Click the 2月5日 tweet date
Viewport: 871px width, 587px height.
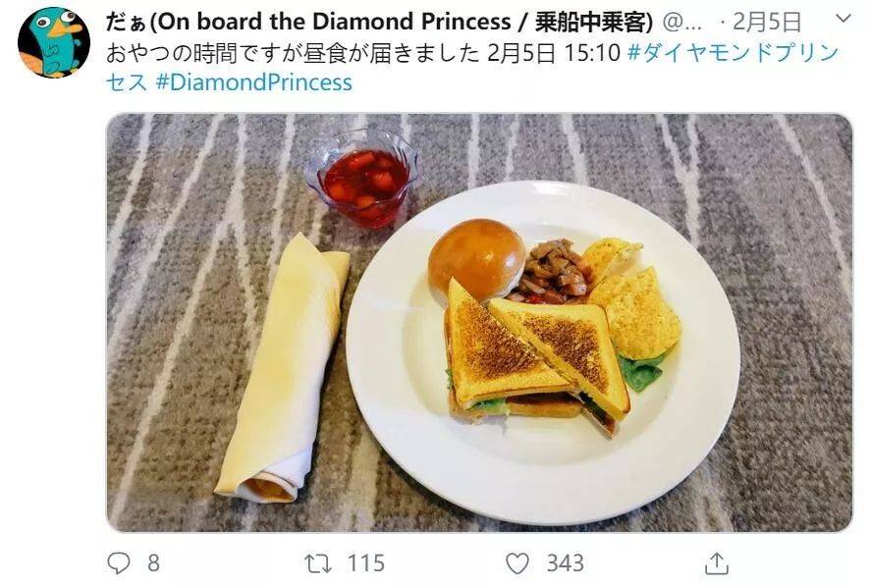tap(768, 23)
